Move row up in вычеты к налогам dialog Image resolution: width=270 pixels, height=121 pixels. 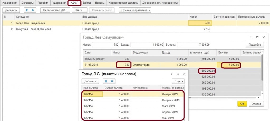[106, 81]
